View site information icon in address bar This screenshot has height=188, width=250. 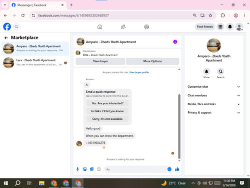tap(33, 16)
